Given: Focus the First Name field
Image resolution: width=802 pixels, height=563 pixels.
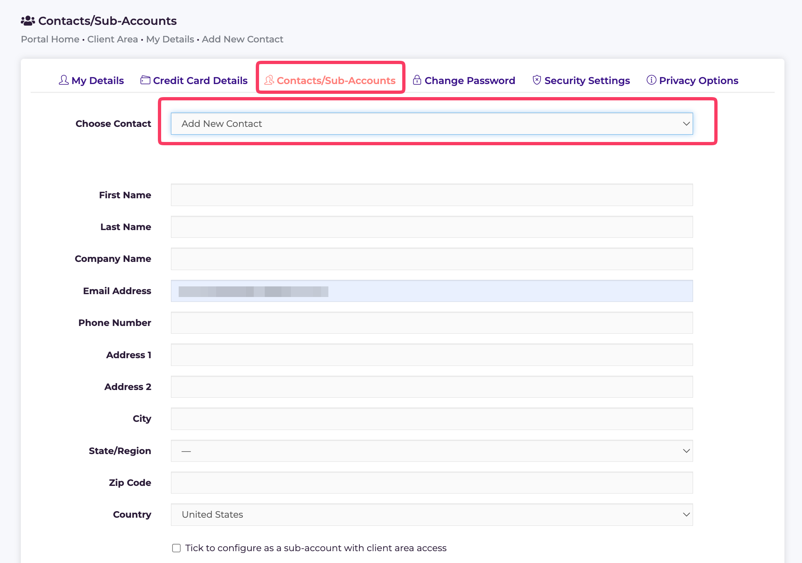Looking at the screenshot, I should pyautogui.click(x=432, y=195).
